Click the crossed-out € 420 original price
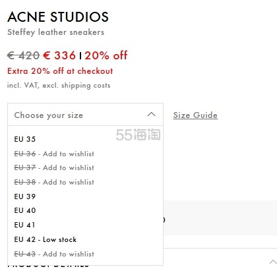This screenshot has width=277, height=269. 23,55
